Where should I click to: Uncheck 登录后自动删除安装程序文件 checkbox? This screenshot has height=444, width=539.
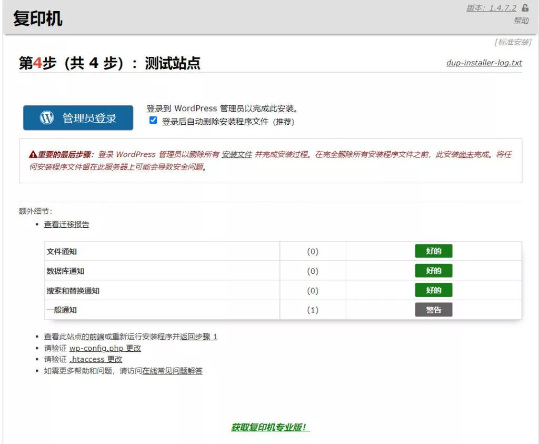pyautogui.click(x=153, y=120)
